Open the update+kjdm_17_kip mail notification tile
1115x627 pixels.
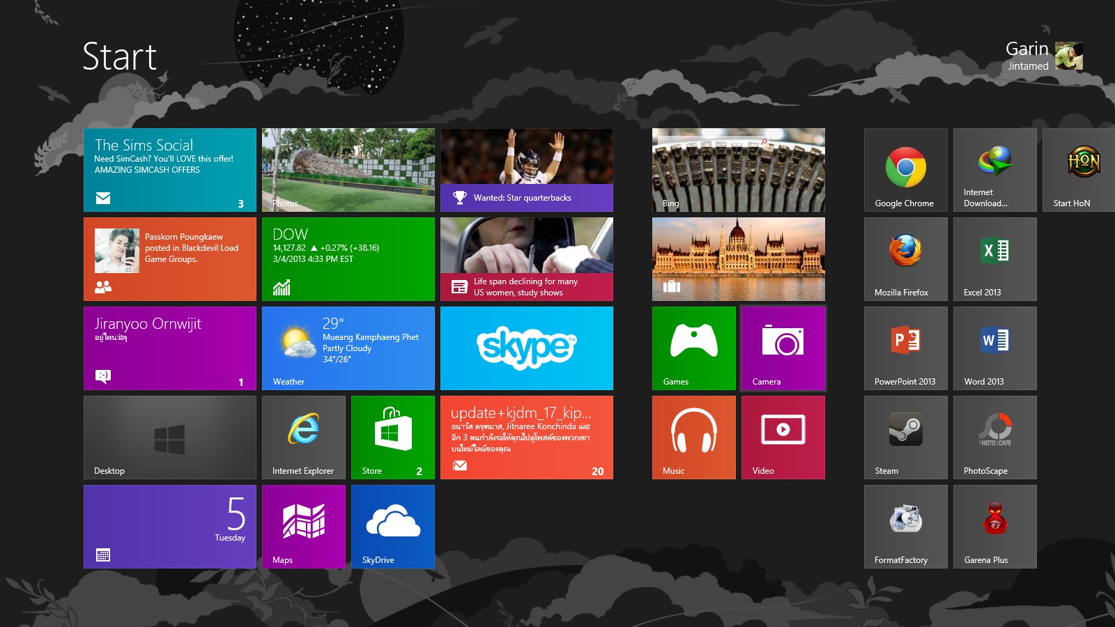click(527, 438)
